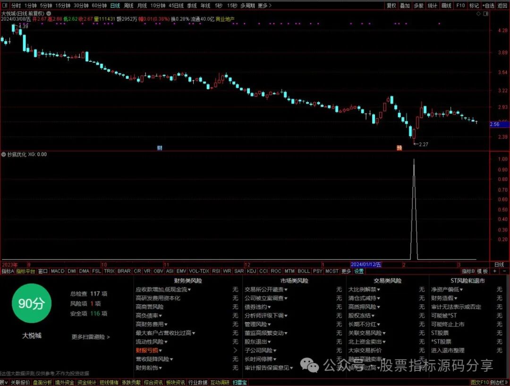Switch to 分时 intraday view

[x=16, y=6]
